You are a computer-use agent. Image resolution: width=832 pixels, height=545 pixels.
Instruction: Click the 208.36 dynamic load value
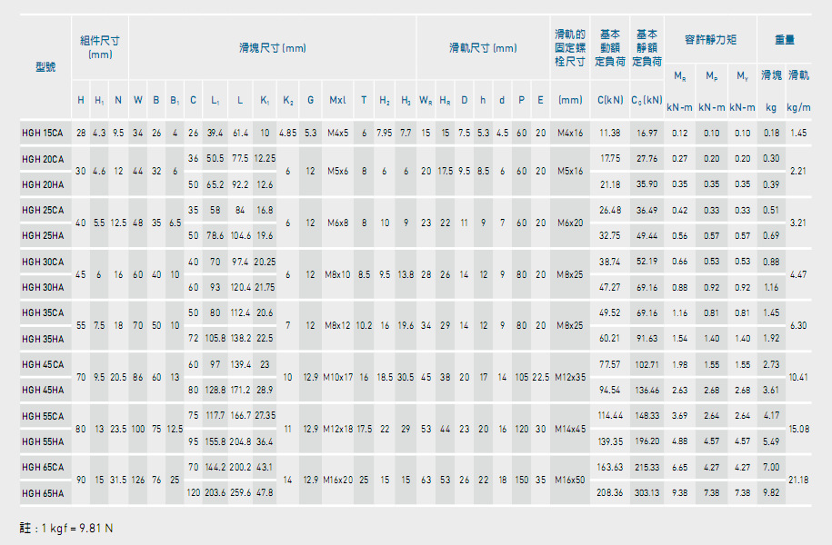[609, 493]
